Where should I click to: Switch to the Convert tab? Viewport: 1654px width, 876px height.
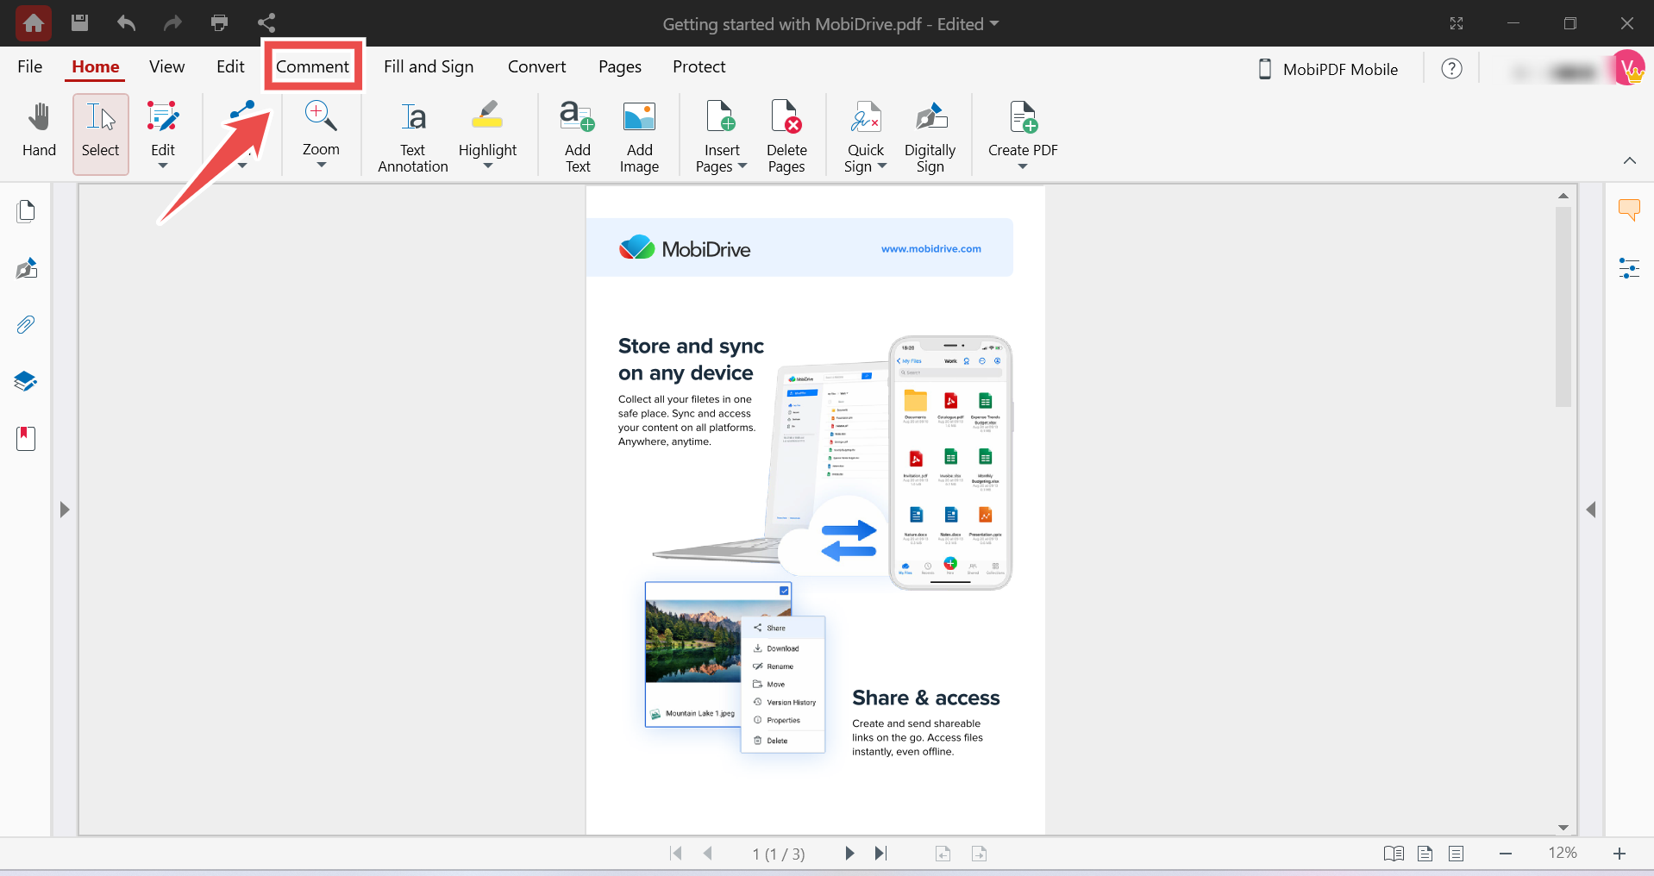pyautogui.click(x=536, y=66)
